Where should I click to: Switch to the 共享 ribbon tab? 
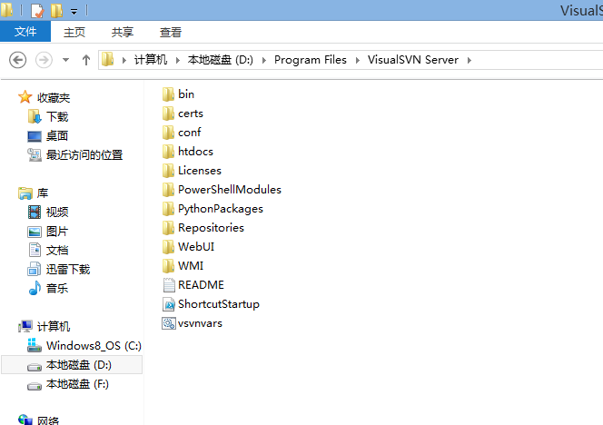click(x=123, y=32)
